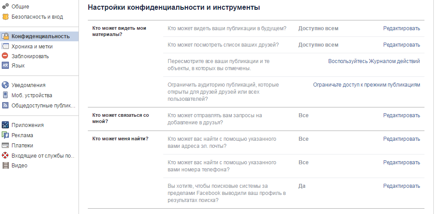Click Ограничьте доступ к прежним публикациям
436x214 pixels.
tap(366, 85)
